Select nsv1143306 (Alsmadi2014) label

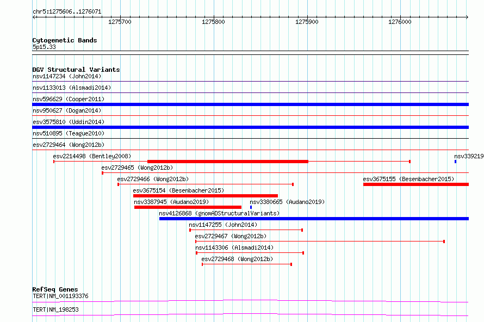pyautogui.click(x=234, y=247)
